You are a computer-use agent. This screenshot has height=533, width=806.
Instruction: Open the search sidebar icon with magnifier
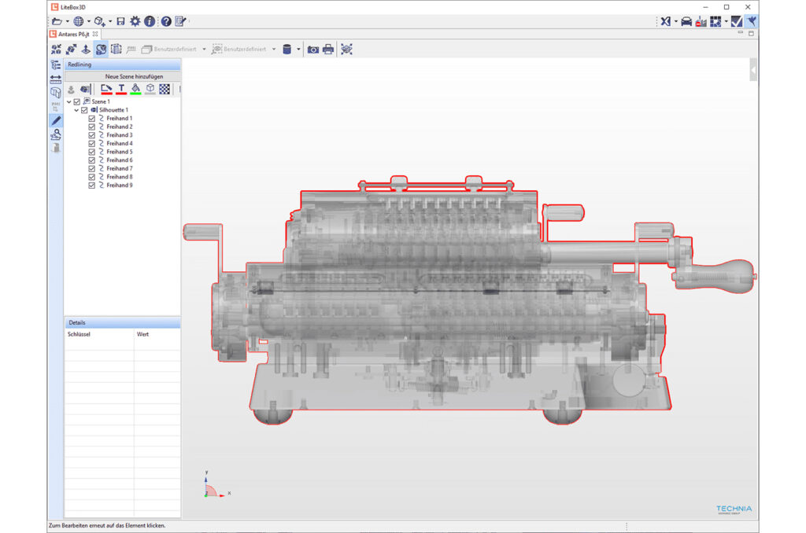point(56,134)
